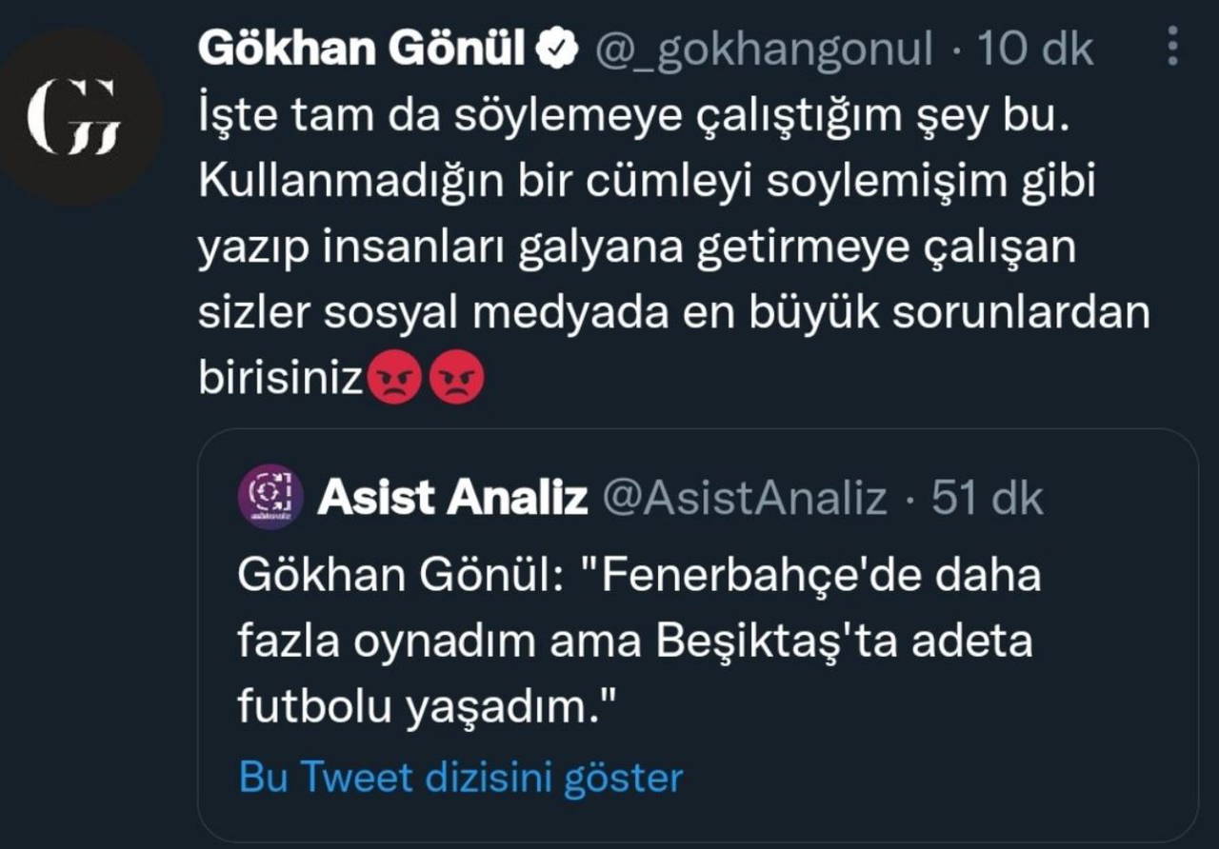This screenshot has width=1219, height=849.
Task: Open the Gökhan Gönül display name
Action: point(362,49)
